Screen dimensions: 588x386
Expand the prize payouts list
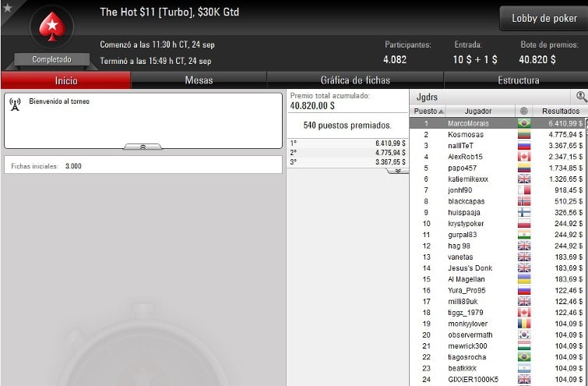click(x=397, y=171)
